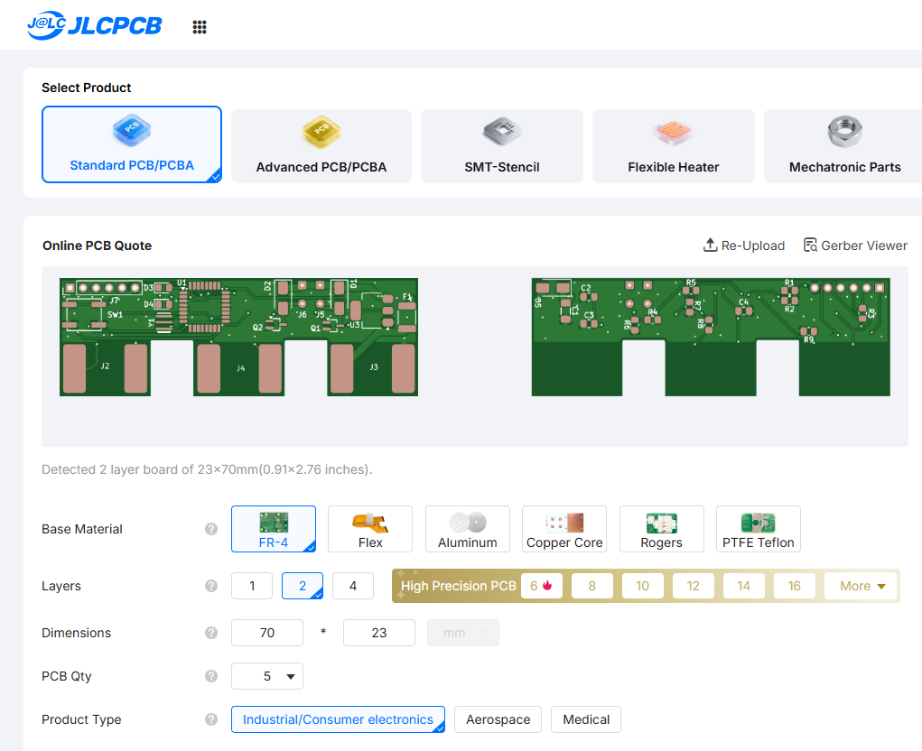The image size is (922, 751).
Task: Click the Re-Upload icon
Action: coord(710,246)
